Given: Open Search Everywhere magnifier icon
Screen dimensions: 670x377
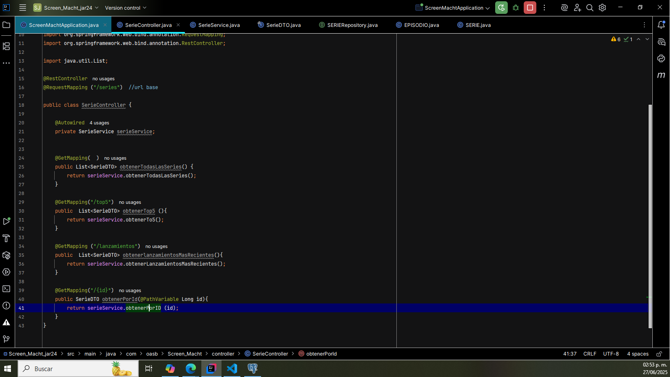Looking at the screenshot, I should pos(590,8).
